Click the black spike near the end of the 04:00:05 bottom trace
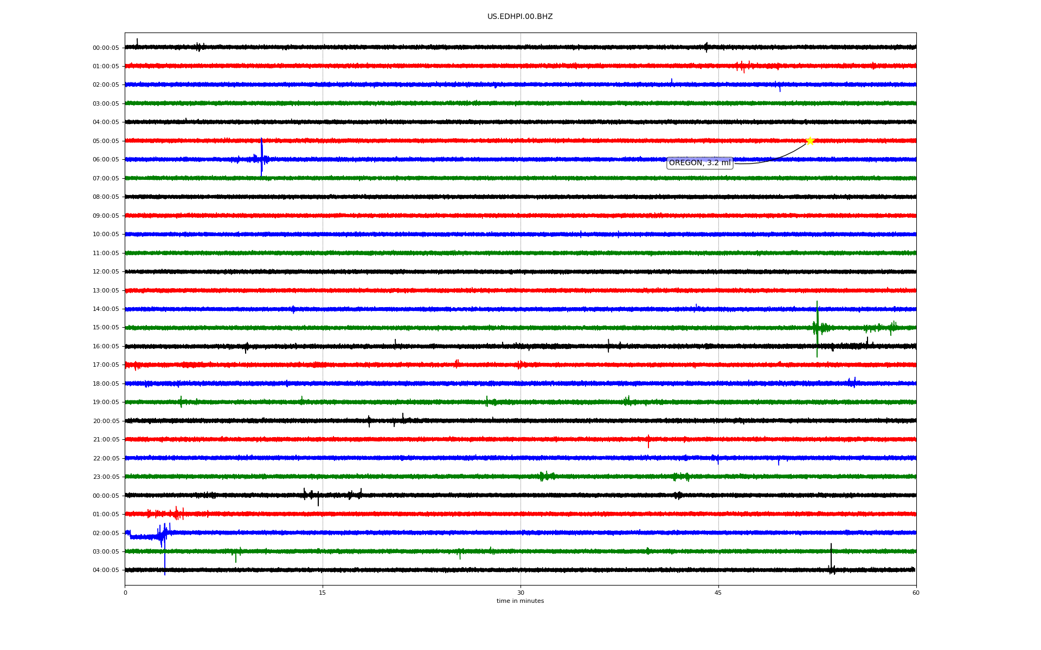The height and width of the screenshot is (650, 1041). point(831,558)
